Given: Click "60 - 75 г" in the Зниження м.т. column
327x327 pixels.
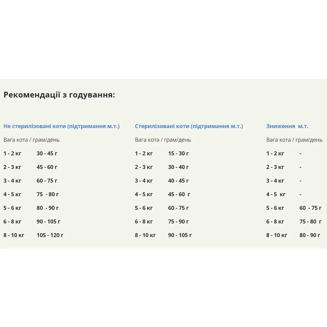Looking at the screenshot, I should [x=310, y=208].
